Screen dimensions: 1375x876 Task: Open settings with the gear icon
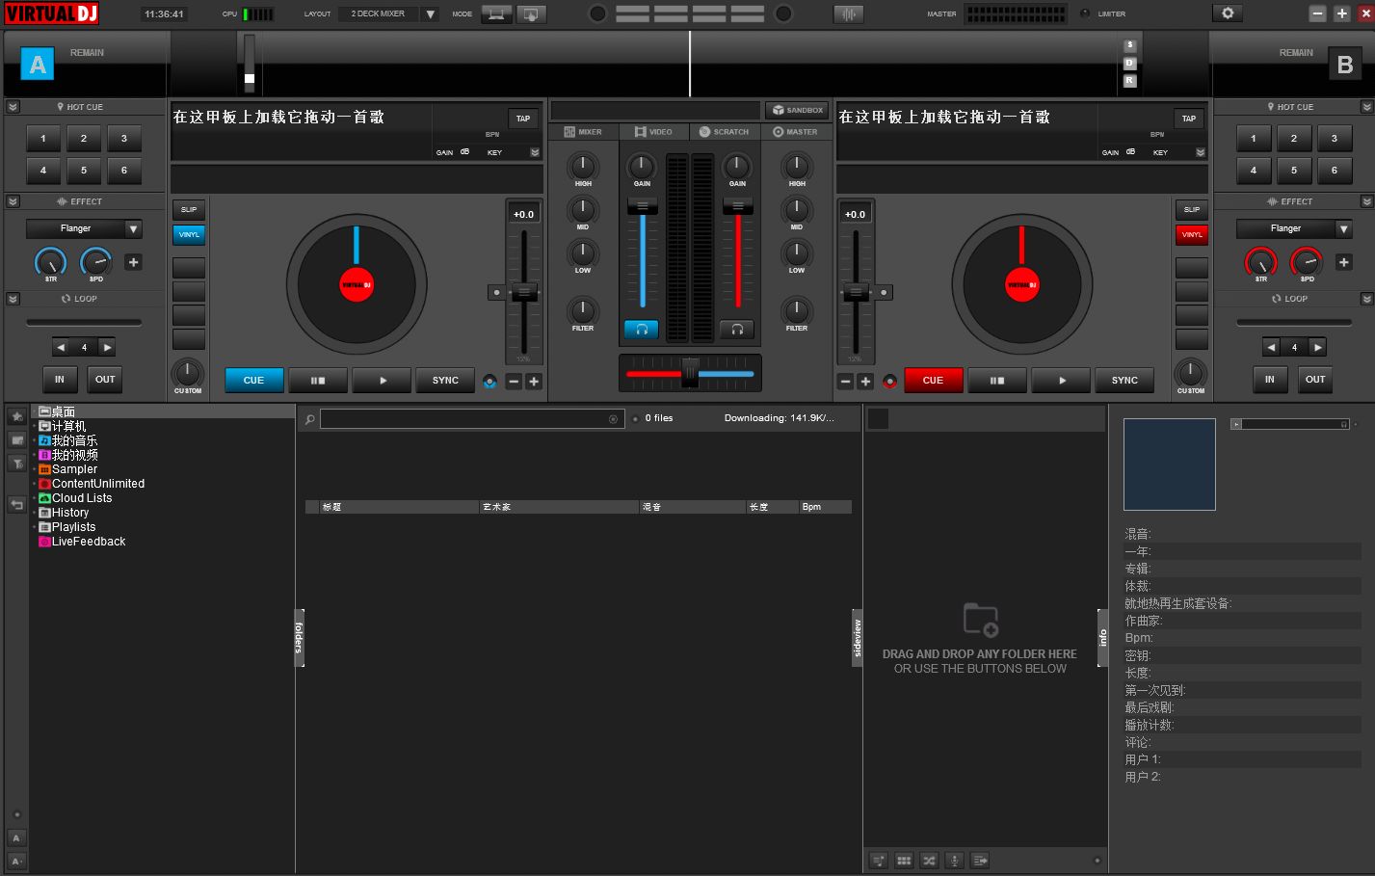[1227, 13]
